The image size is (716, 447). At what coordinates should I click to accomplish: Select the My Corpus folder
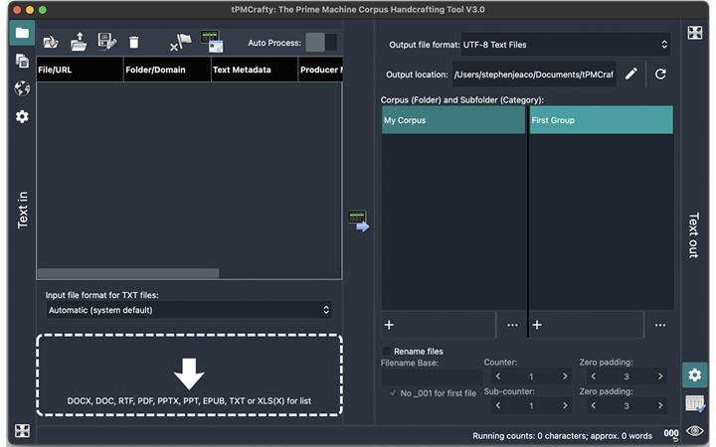point(453,120)
